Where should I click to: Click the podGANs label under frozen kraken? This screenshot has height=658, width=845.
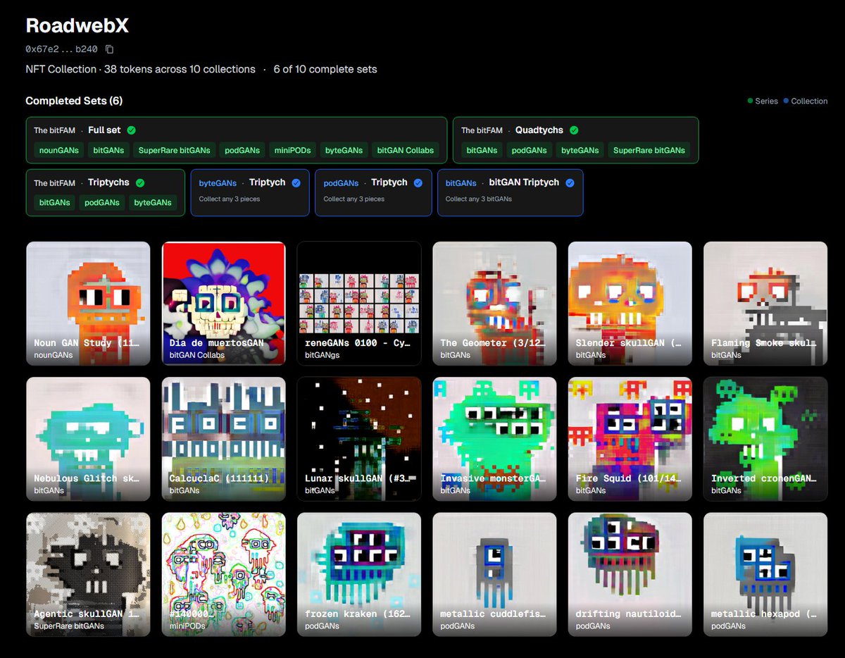click(323, 626)
